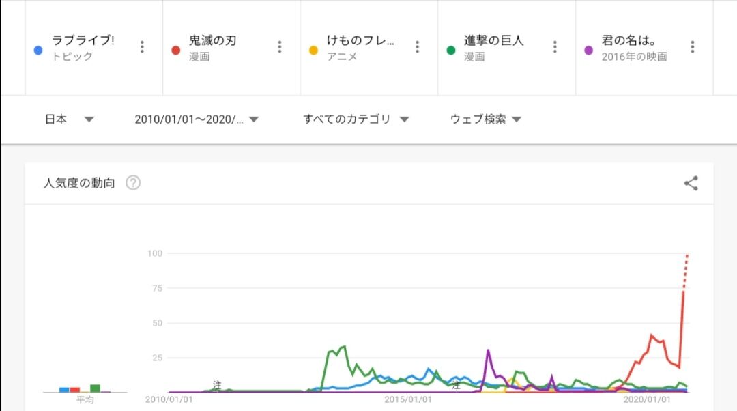Share the 人気度の動向 chart

pos(691,183)
